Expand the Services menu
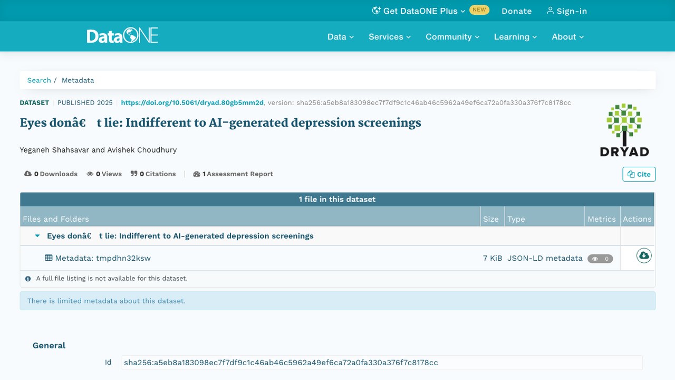This screenshot has width=675, height=380. [x=390, y=36]
